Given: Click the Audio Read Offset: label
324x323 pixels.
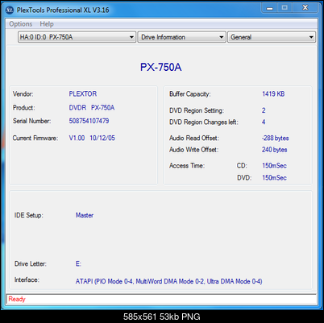Looking at the screenshot, I should coord(194,139).
